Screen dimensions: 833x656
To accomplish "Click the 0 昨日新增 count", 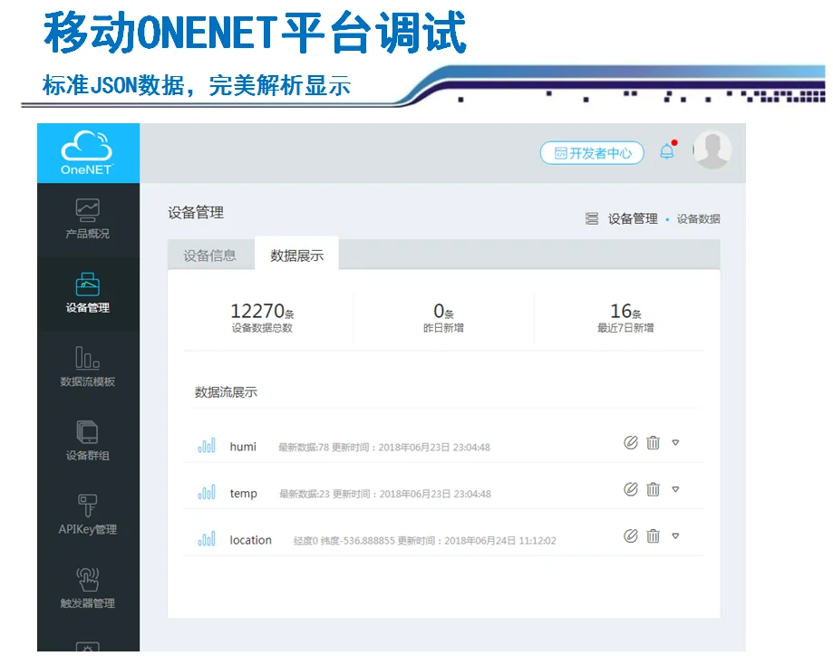I will pyautogui.click(x=443, y=317).
